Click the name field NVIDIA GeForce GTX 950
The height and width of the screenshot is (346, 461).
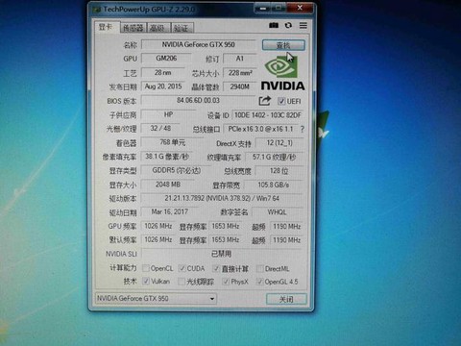click(x=199, y=44)
